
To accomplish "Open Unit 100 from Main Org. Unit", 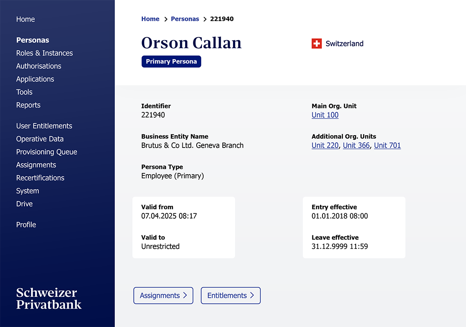I will [x=325, y=115].
